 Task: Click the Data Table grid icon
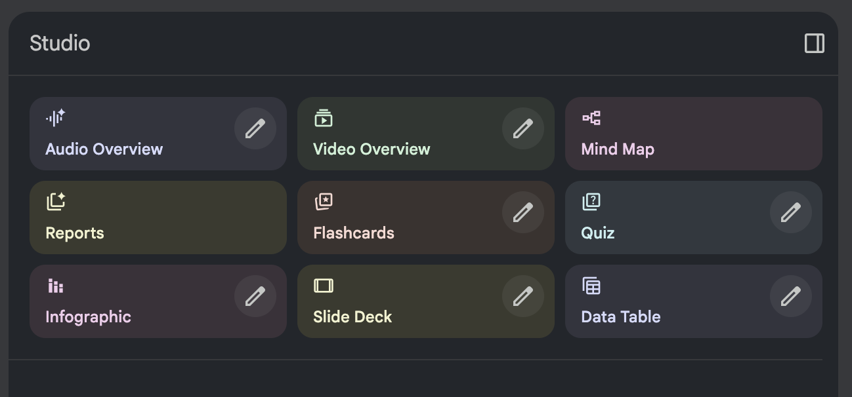pyautogui.click(x=591, y=286)
